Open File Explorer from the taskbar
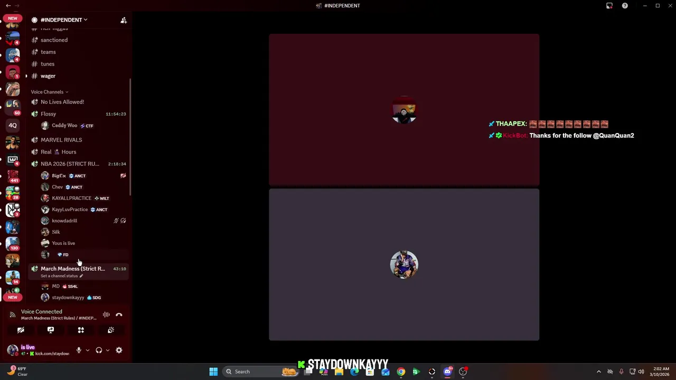 339,372
